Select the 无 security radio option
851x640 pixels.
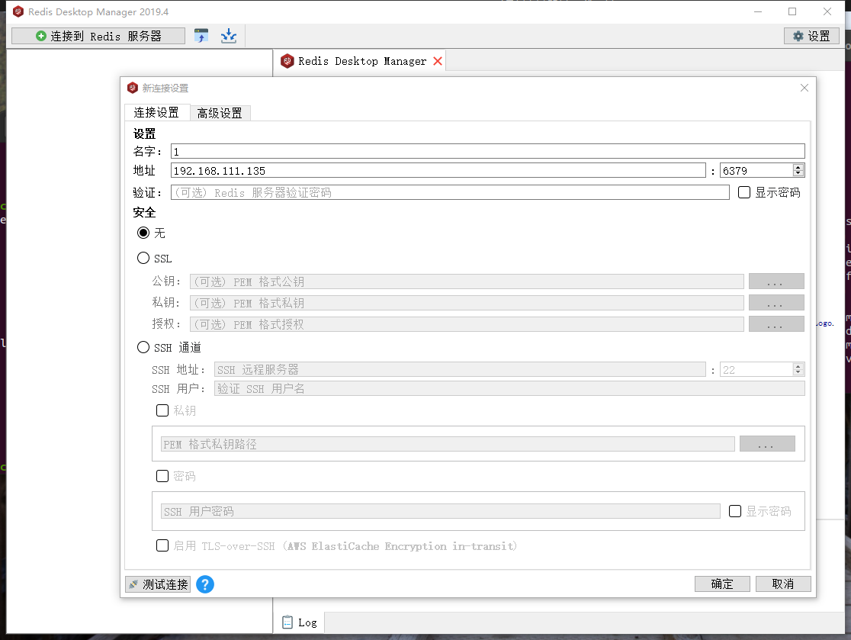(x=143, y=233)
